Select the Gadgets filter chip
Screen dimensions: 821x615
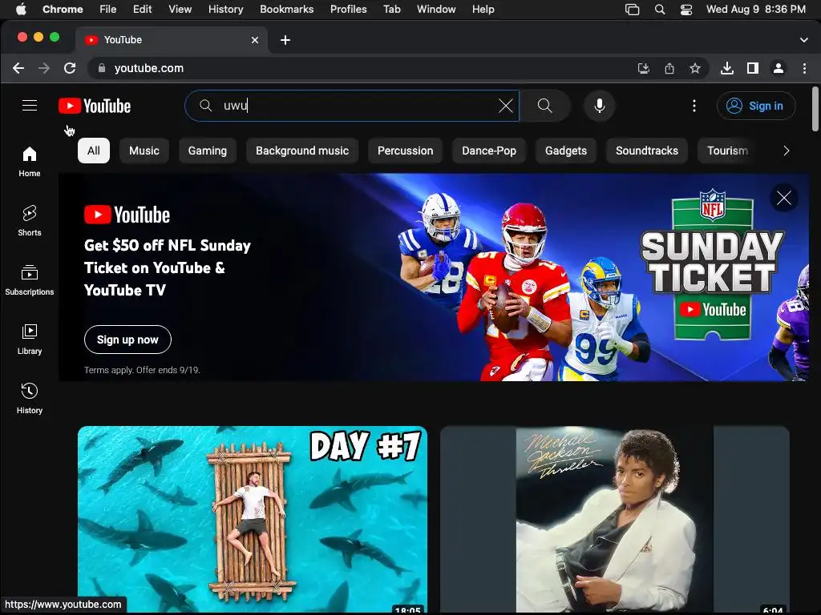566,151
